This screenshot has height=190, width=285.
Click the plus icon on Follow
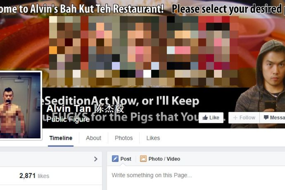235,118
